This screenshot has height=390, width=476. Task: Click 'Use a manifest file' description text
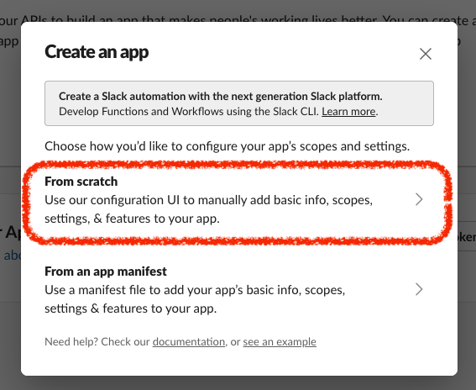195,299
